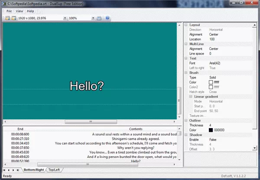Open the 100% zoom dropdown
Image resolution: width=260 pixels, height=180 pixels.
[94, 19]
